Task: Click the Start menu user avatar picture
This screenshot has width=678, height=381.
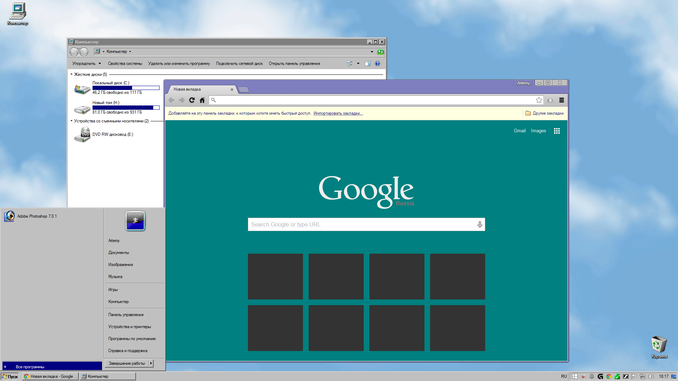Action: [x=135, y=221]
